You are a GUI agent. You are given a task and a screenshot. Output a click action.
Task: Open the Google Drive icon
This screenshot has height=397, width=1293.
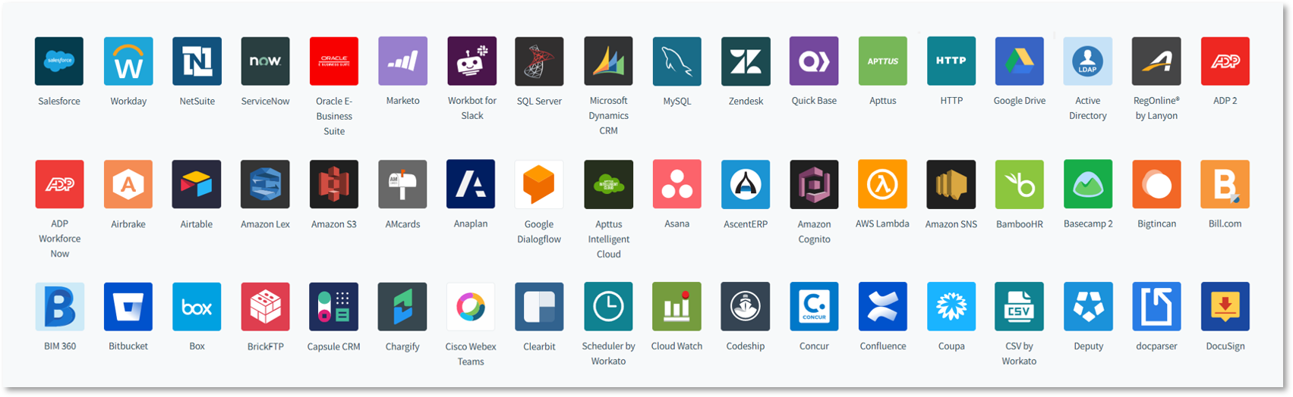tap(1020, 61)
